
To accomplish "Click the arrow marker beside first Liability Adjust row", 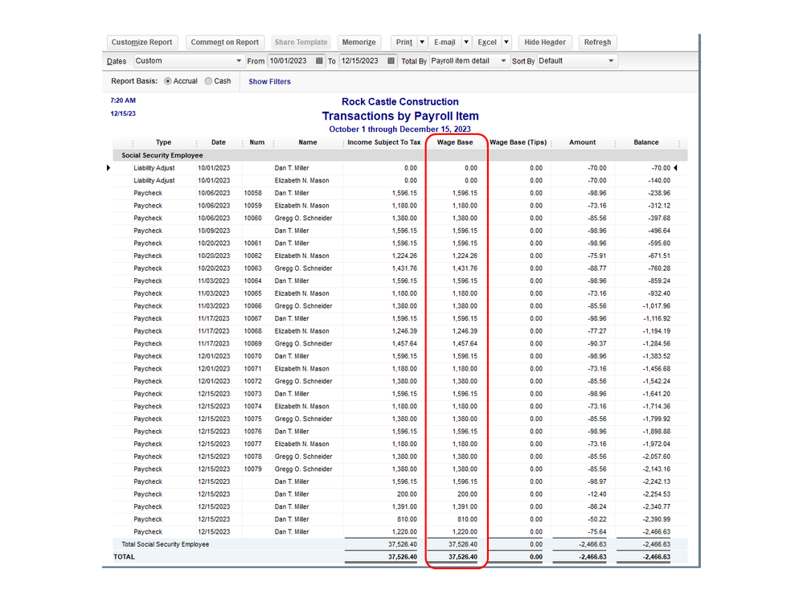I will point(109,167).
